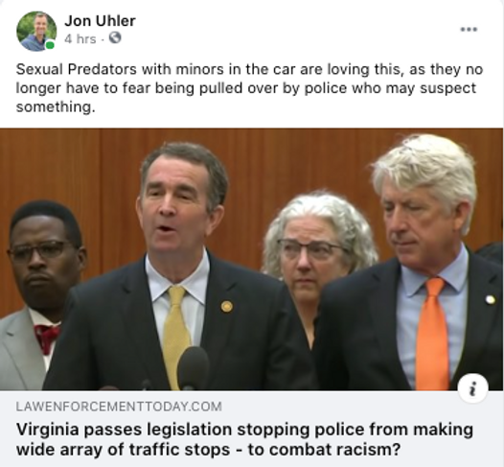Click the gray link preview footer area
This screenshot has width=504, height=467.
(x=251, y=429)
